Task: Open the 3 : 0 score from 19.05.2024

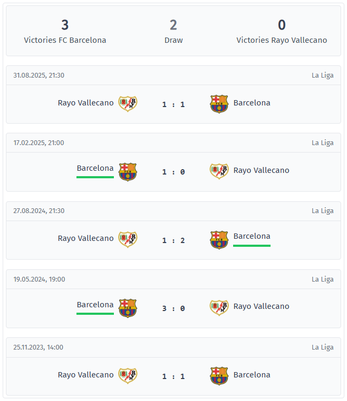Action: pos(173,308)
